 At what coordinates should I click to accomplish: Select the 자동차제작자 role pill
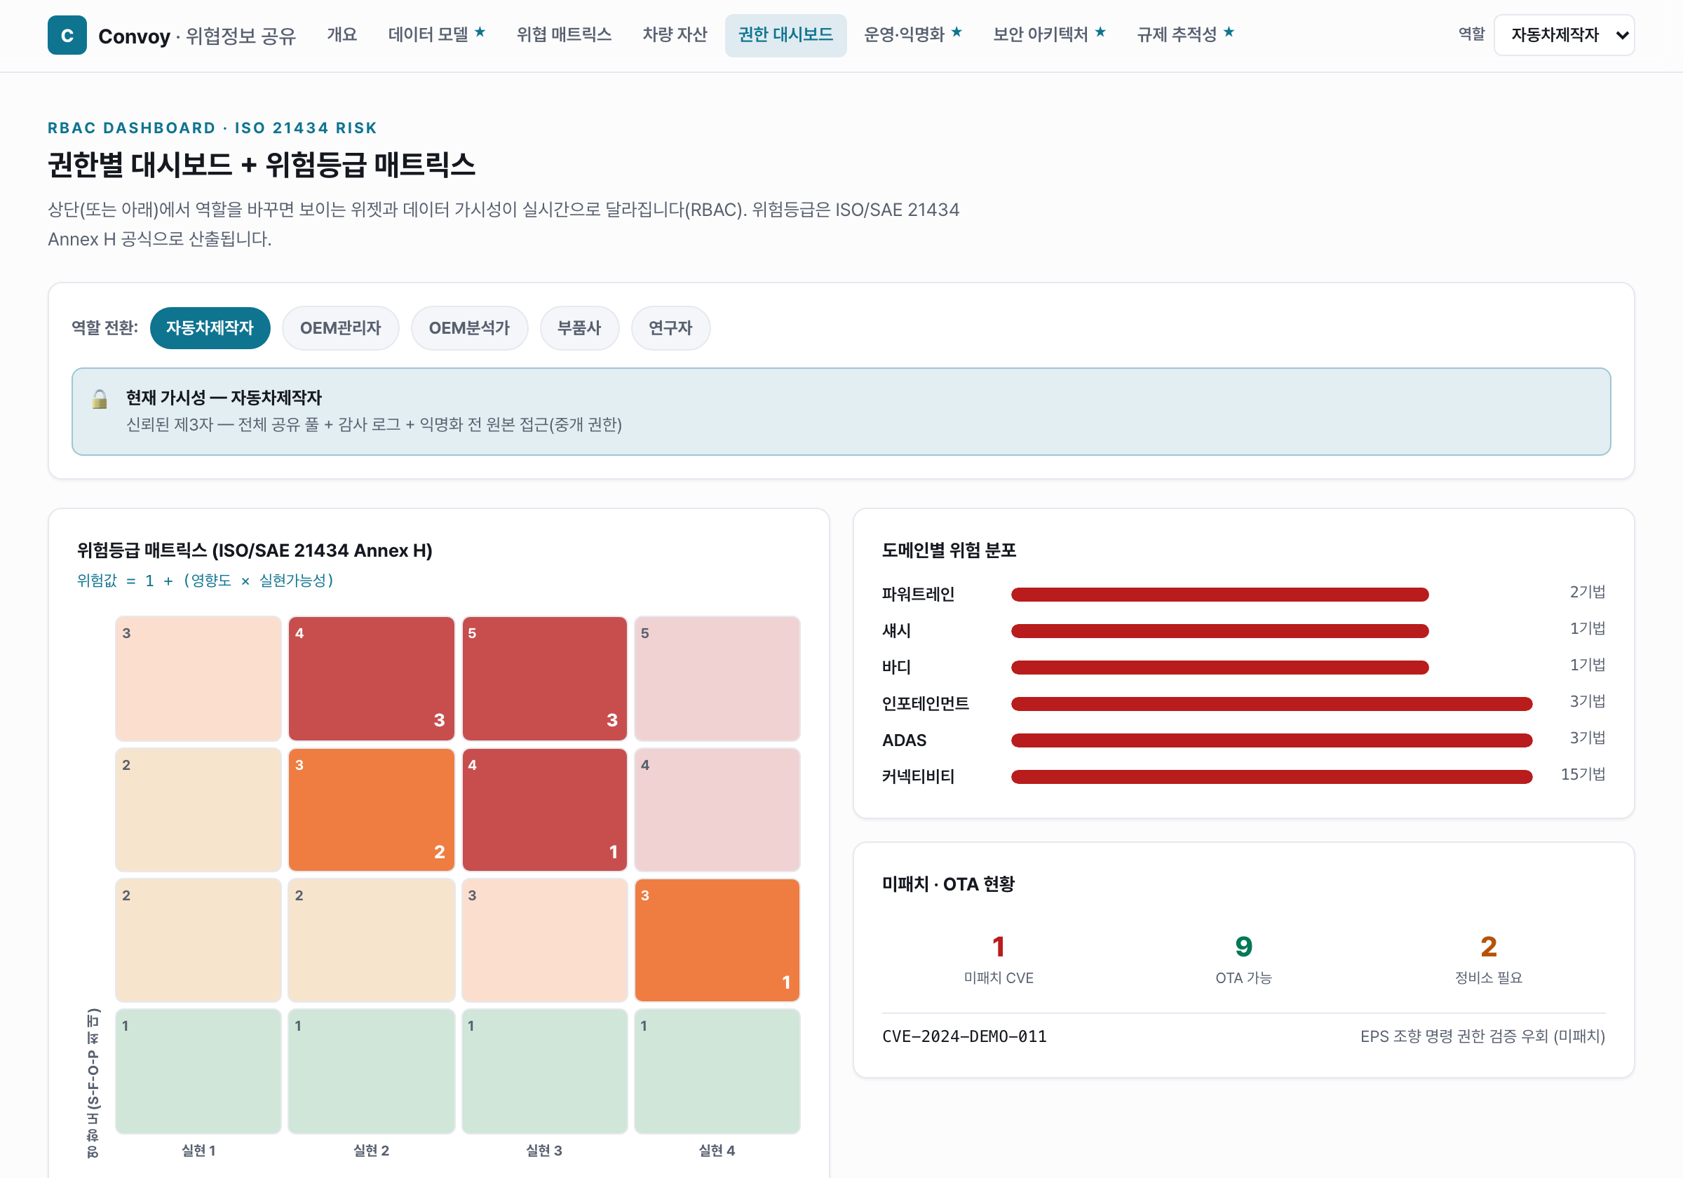[x=210, y=327]
